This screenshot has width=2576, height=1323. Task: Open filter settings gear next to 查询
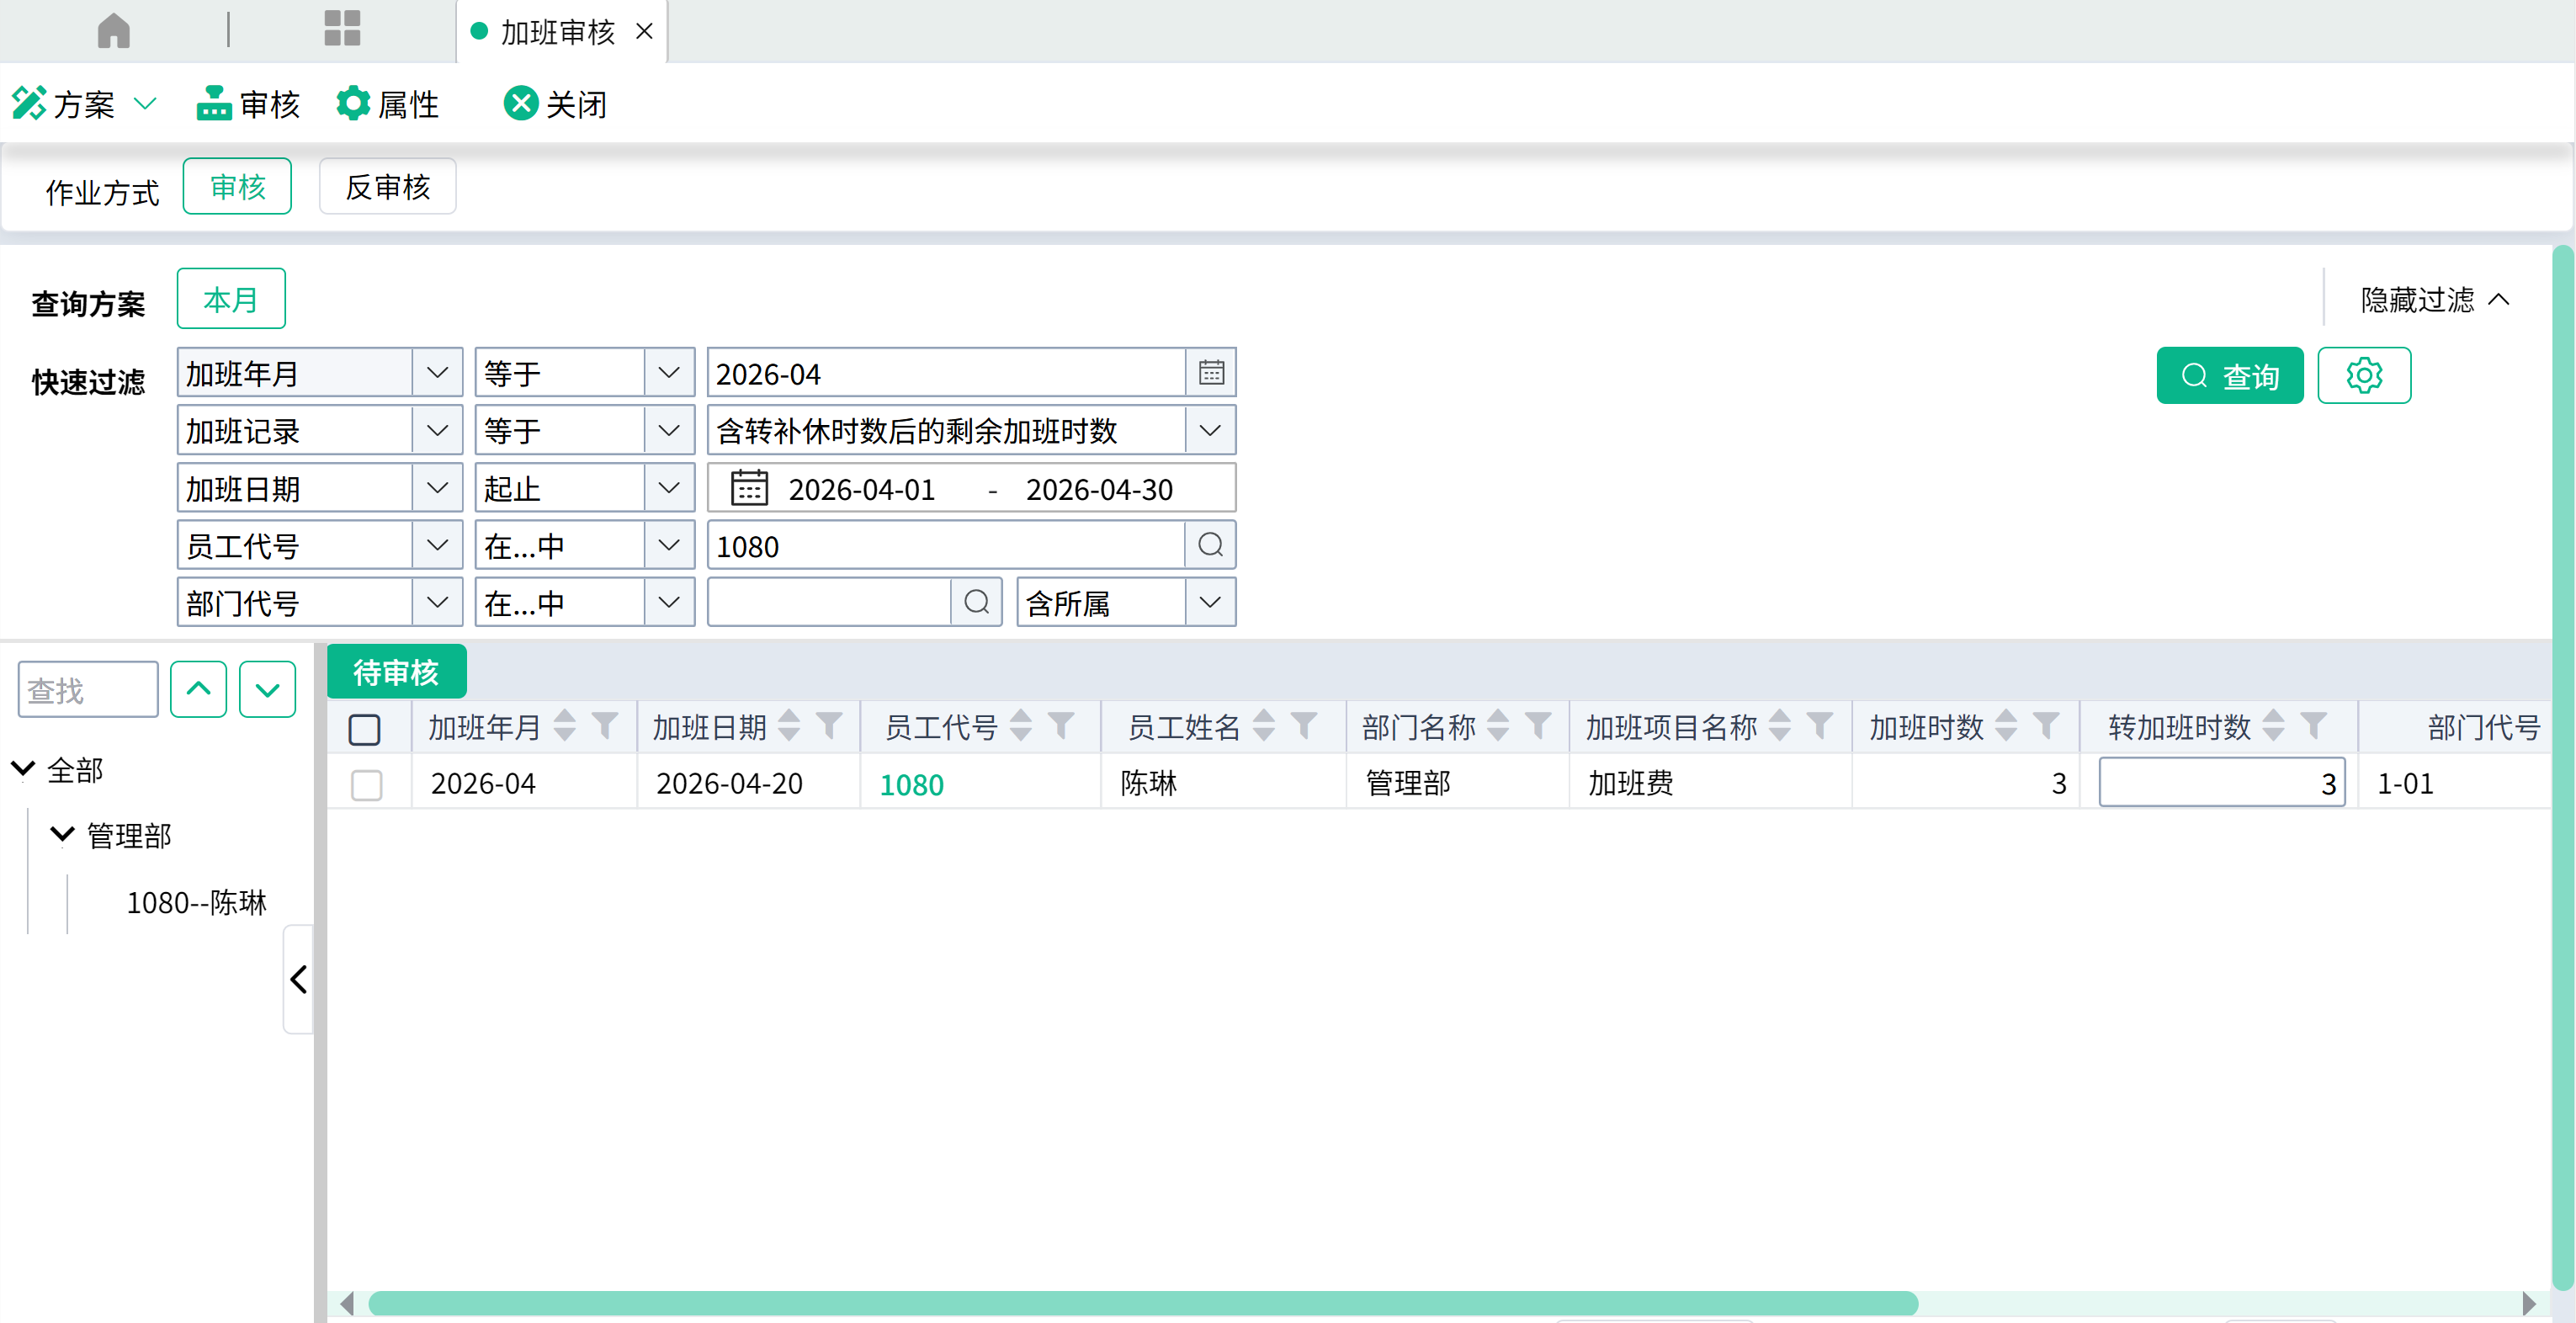point(2364,376)
